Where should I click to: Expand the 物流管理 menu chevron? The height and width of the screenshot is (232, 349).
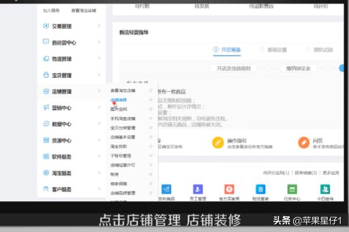pyautogui.click(x=99, y=59)
